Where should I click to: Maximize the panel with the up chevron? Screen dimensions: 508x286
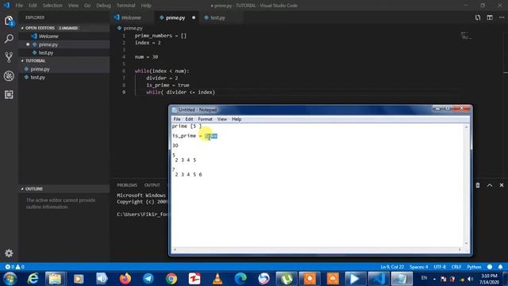click(x=490, y=185)
